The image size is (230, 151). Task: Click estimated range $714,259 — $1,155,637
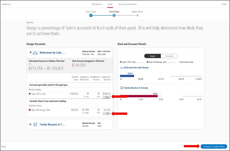click(x=46, y=68)
